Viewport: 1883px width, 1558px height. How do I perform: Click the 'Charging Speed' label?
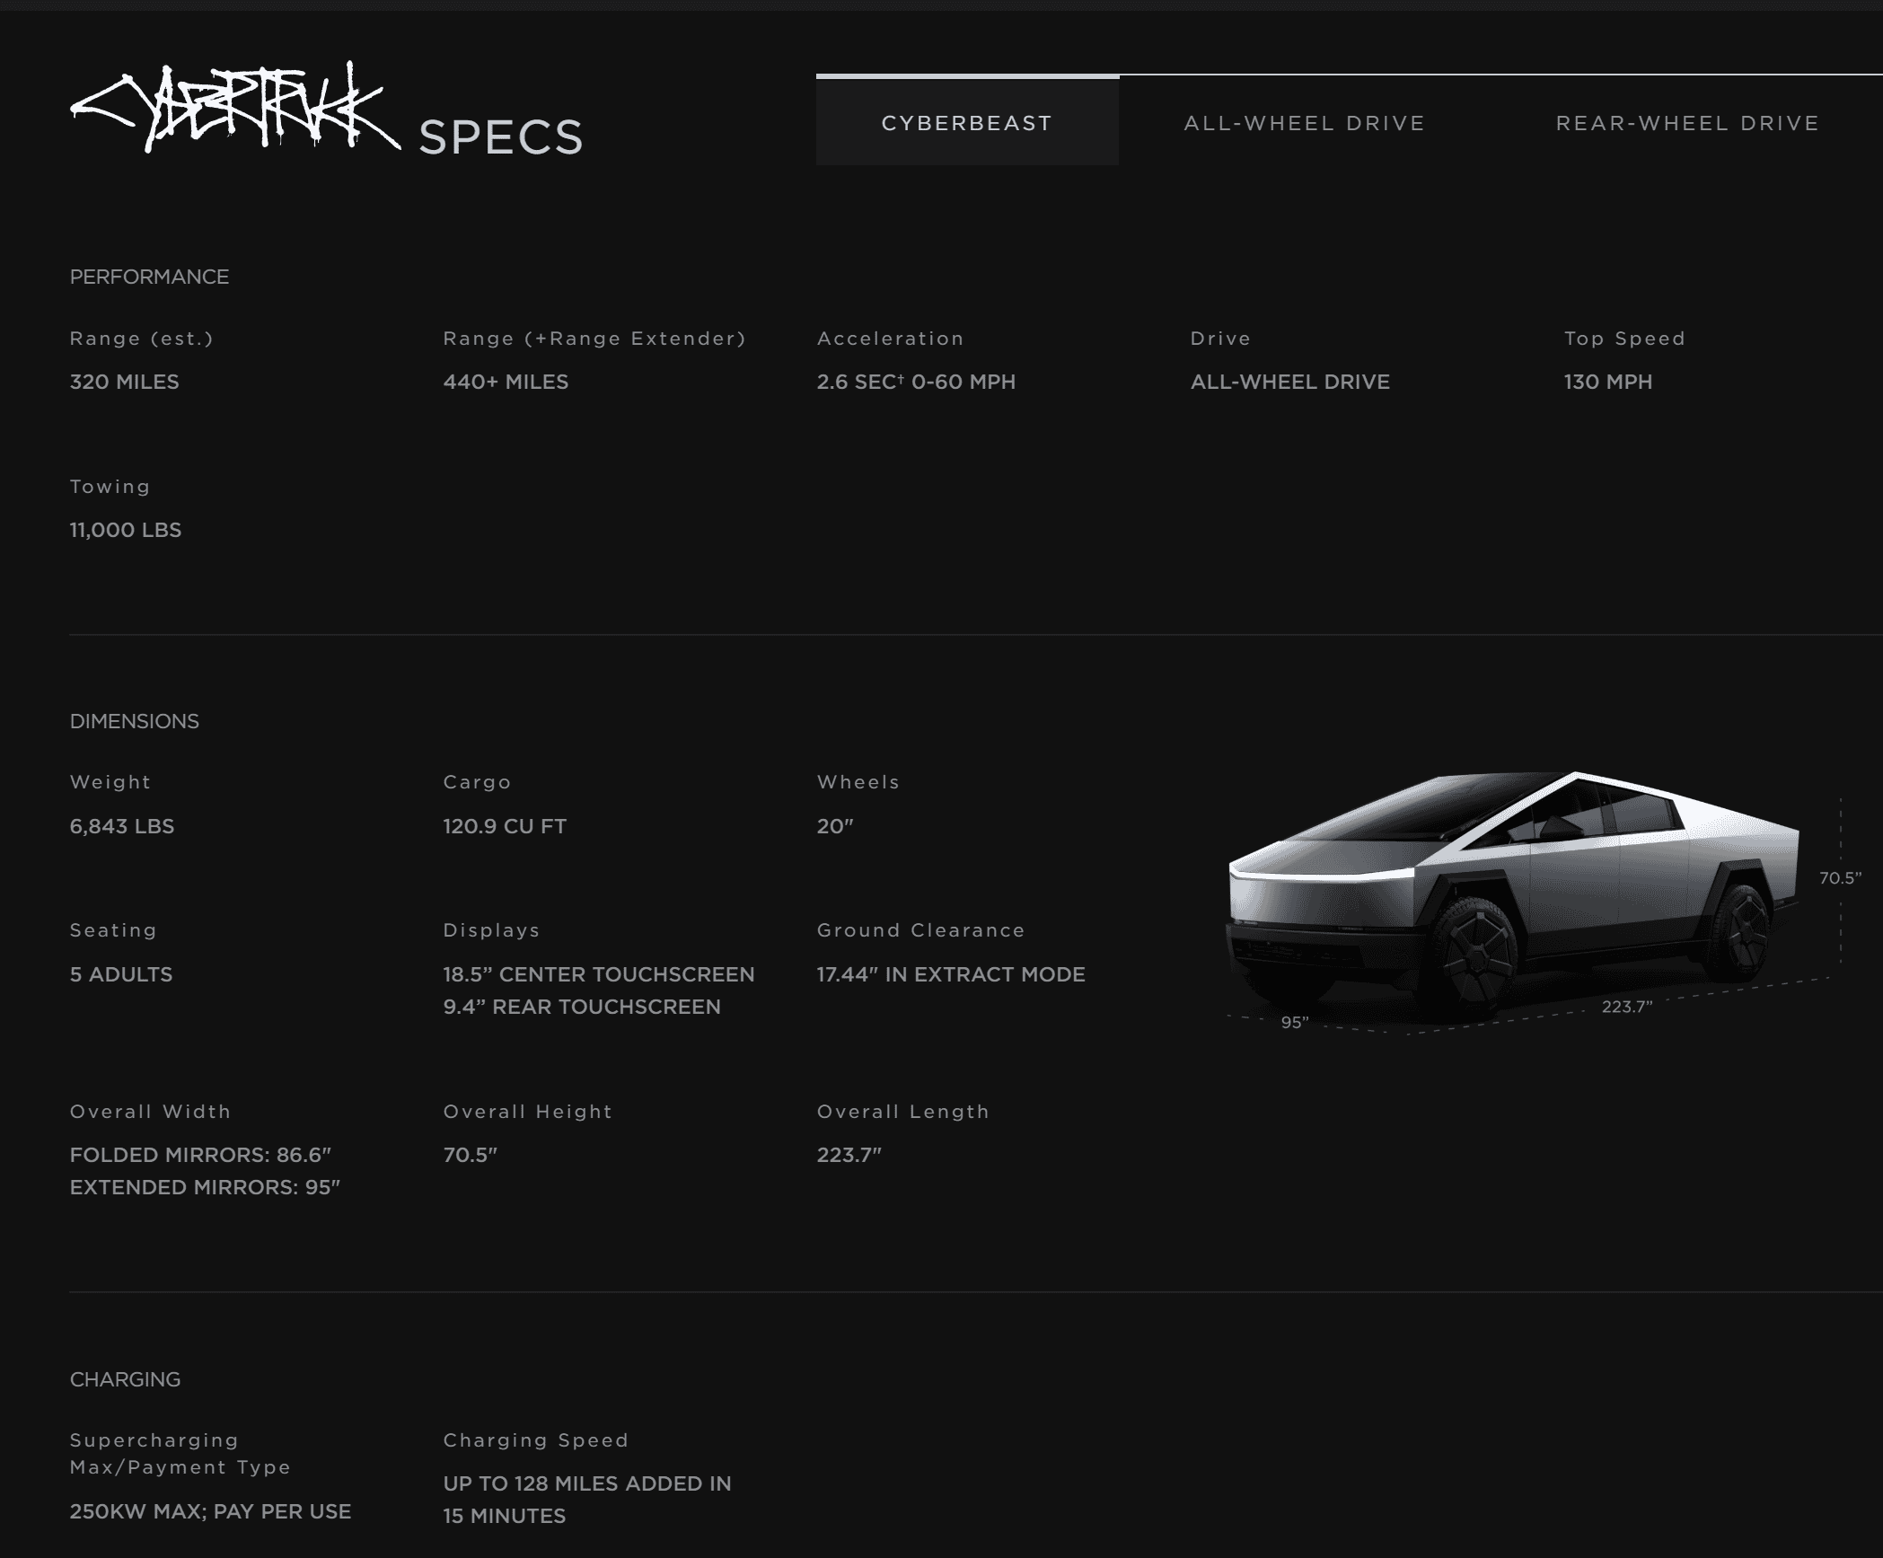[x=536, y=1440]
